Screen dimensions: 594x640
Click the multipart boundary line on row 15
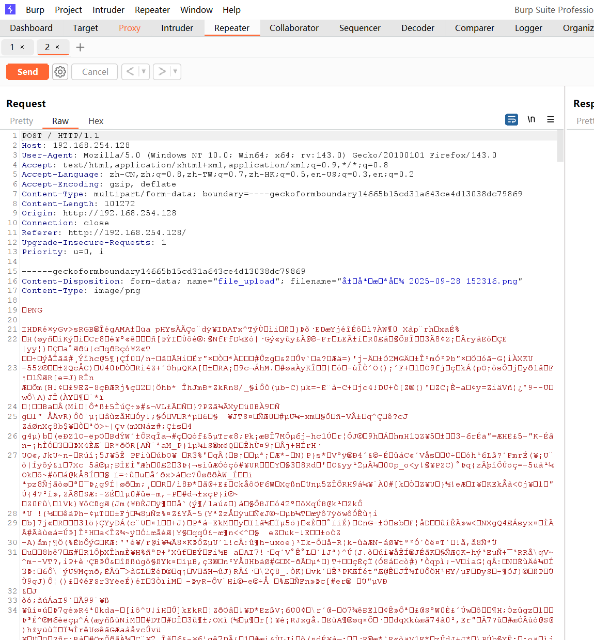click(163, 271)
